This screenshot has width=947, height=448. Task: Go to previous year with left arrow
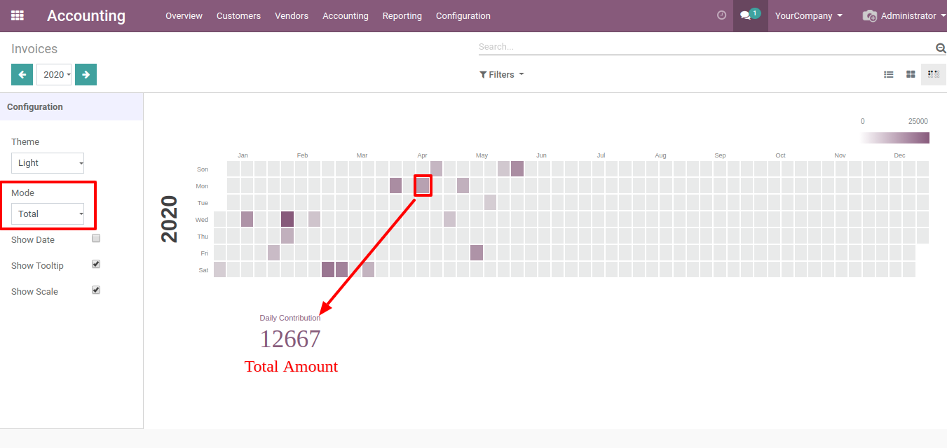coord(22,74)
